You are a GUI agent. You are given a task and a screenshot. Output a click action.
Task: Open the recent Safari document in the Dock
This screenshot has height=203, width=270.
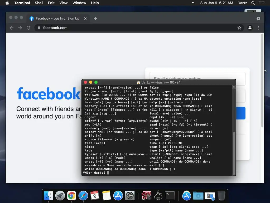click(x=210, y=196)
